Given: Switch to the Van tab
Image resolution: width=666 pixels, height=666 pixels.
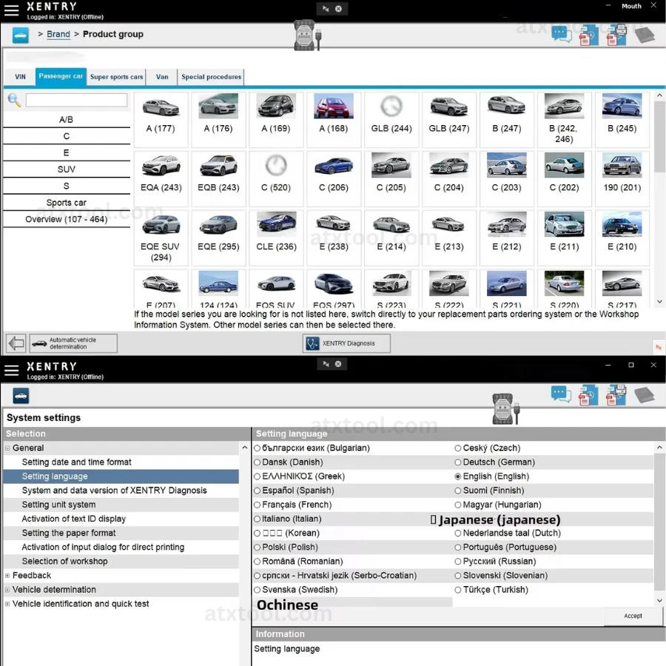Looking at the screenshot, I should tap(162, 77).
